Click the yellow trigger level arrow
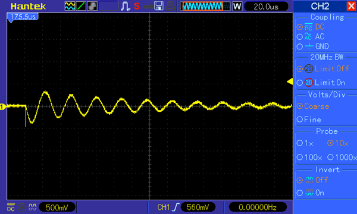357x214 pixels. (x=290, y=81)
